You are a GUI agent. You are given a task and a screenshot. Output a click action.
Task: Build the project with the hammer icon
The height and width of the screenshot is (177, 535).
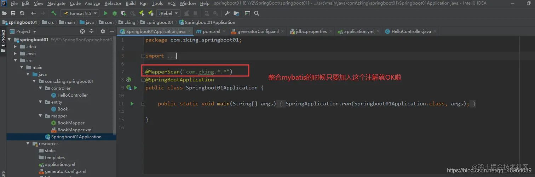54,13
